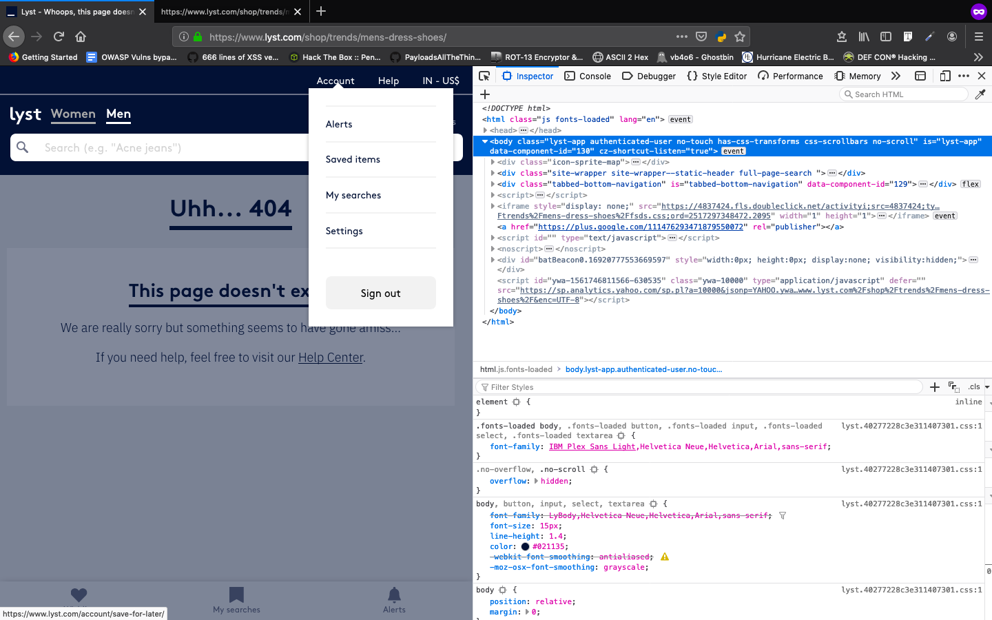
Task: Collapse the body element node
Action: (485, 141)
